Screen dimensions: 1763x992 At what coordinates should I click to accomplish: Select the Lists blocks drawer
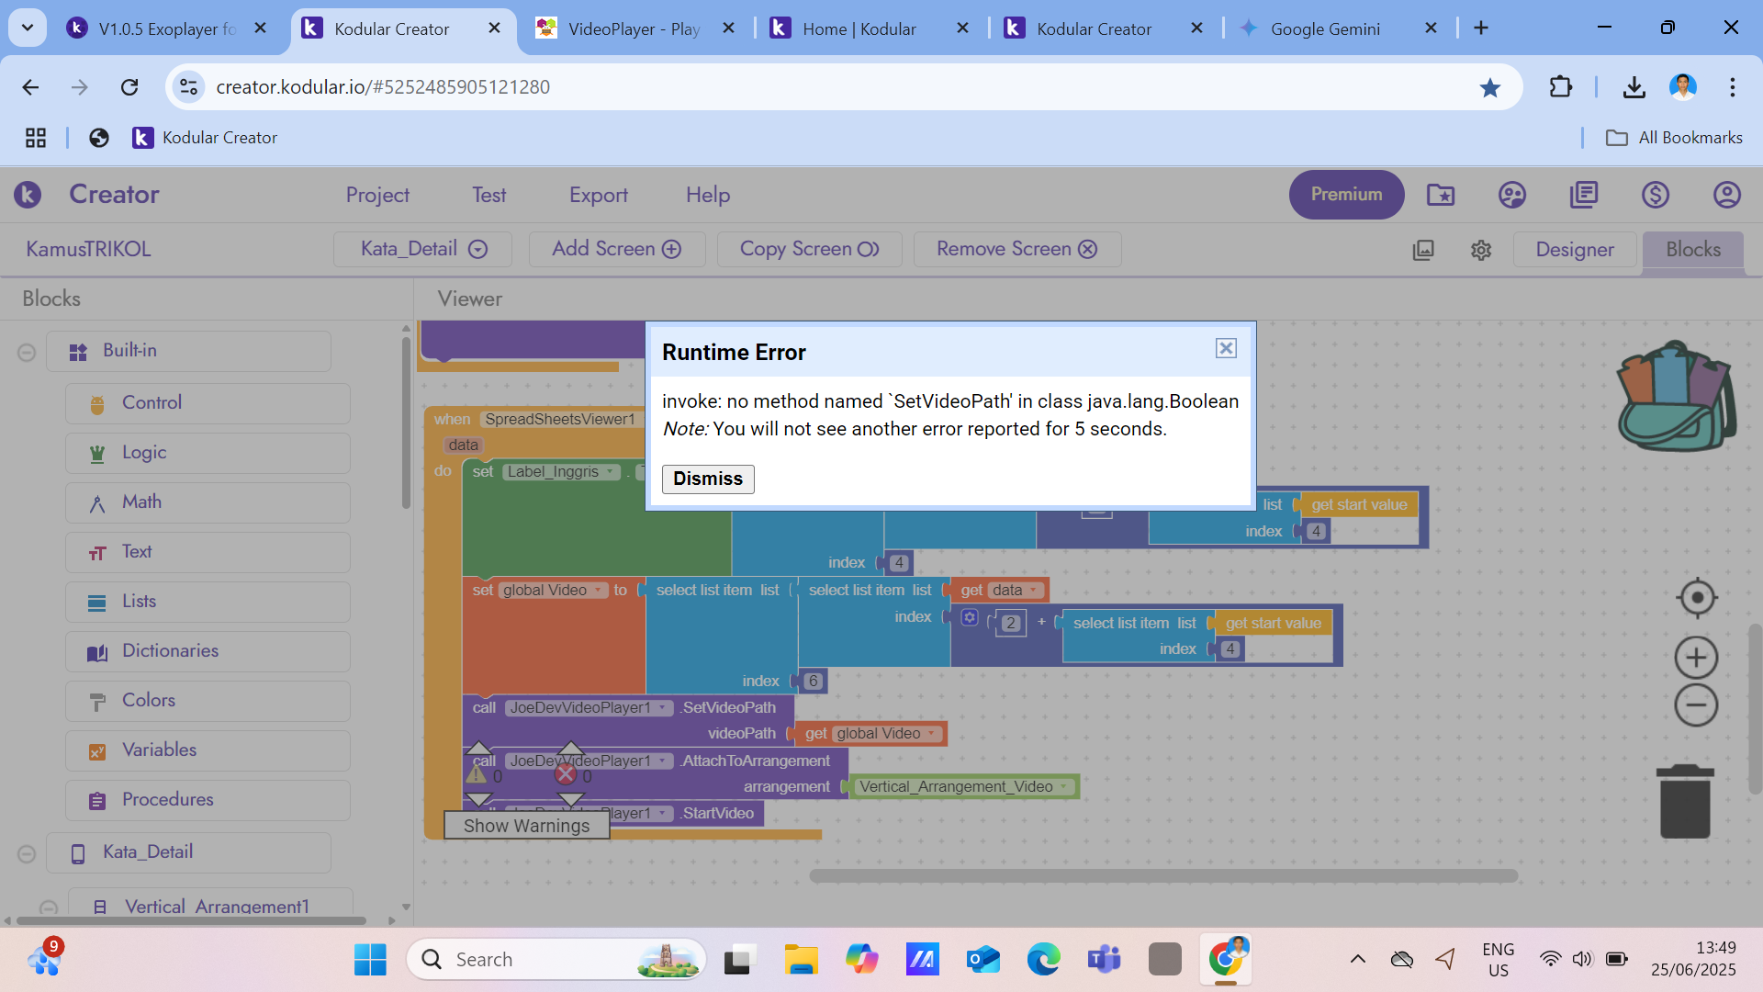(x=208, y=602)
